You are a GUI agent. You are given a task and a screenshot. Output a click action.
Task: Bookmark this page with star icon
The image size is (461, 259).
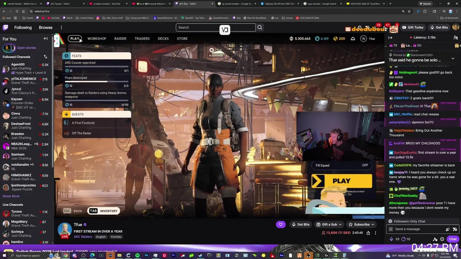pyautogui.click(x=409, y=11)
